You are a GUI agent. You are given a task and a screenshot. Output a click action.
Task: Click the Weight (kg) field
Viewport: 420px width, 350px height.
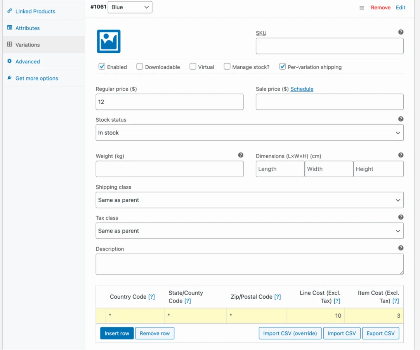170,169
